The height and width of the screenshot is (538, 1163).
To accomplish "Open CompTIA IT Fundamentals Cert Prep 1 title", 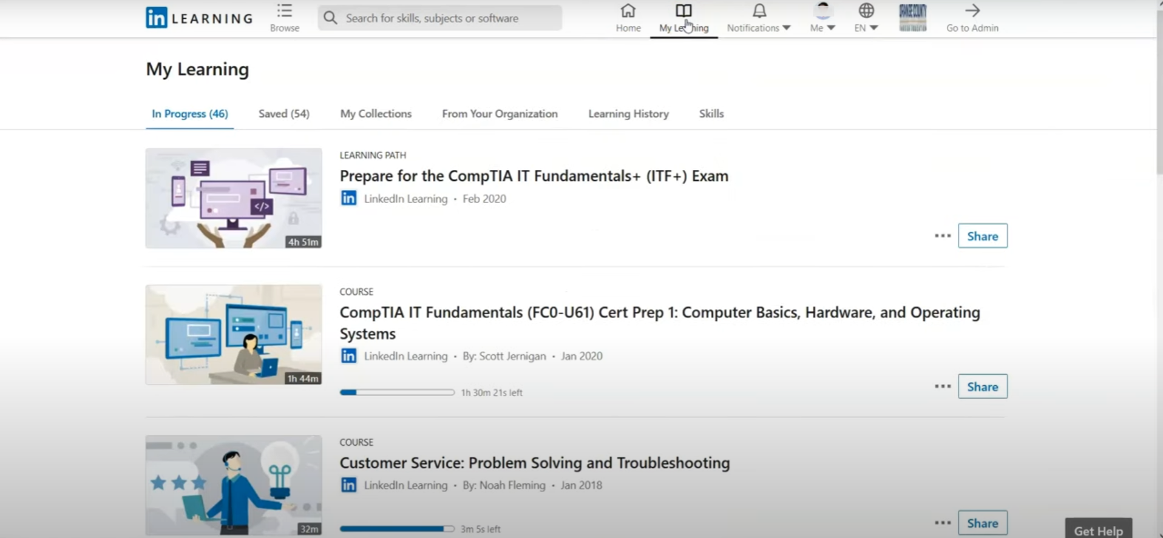I will (x=660, y=323).
